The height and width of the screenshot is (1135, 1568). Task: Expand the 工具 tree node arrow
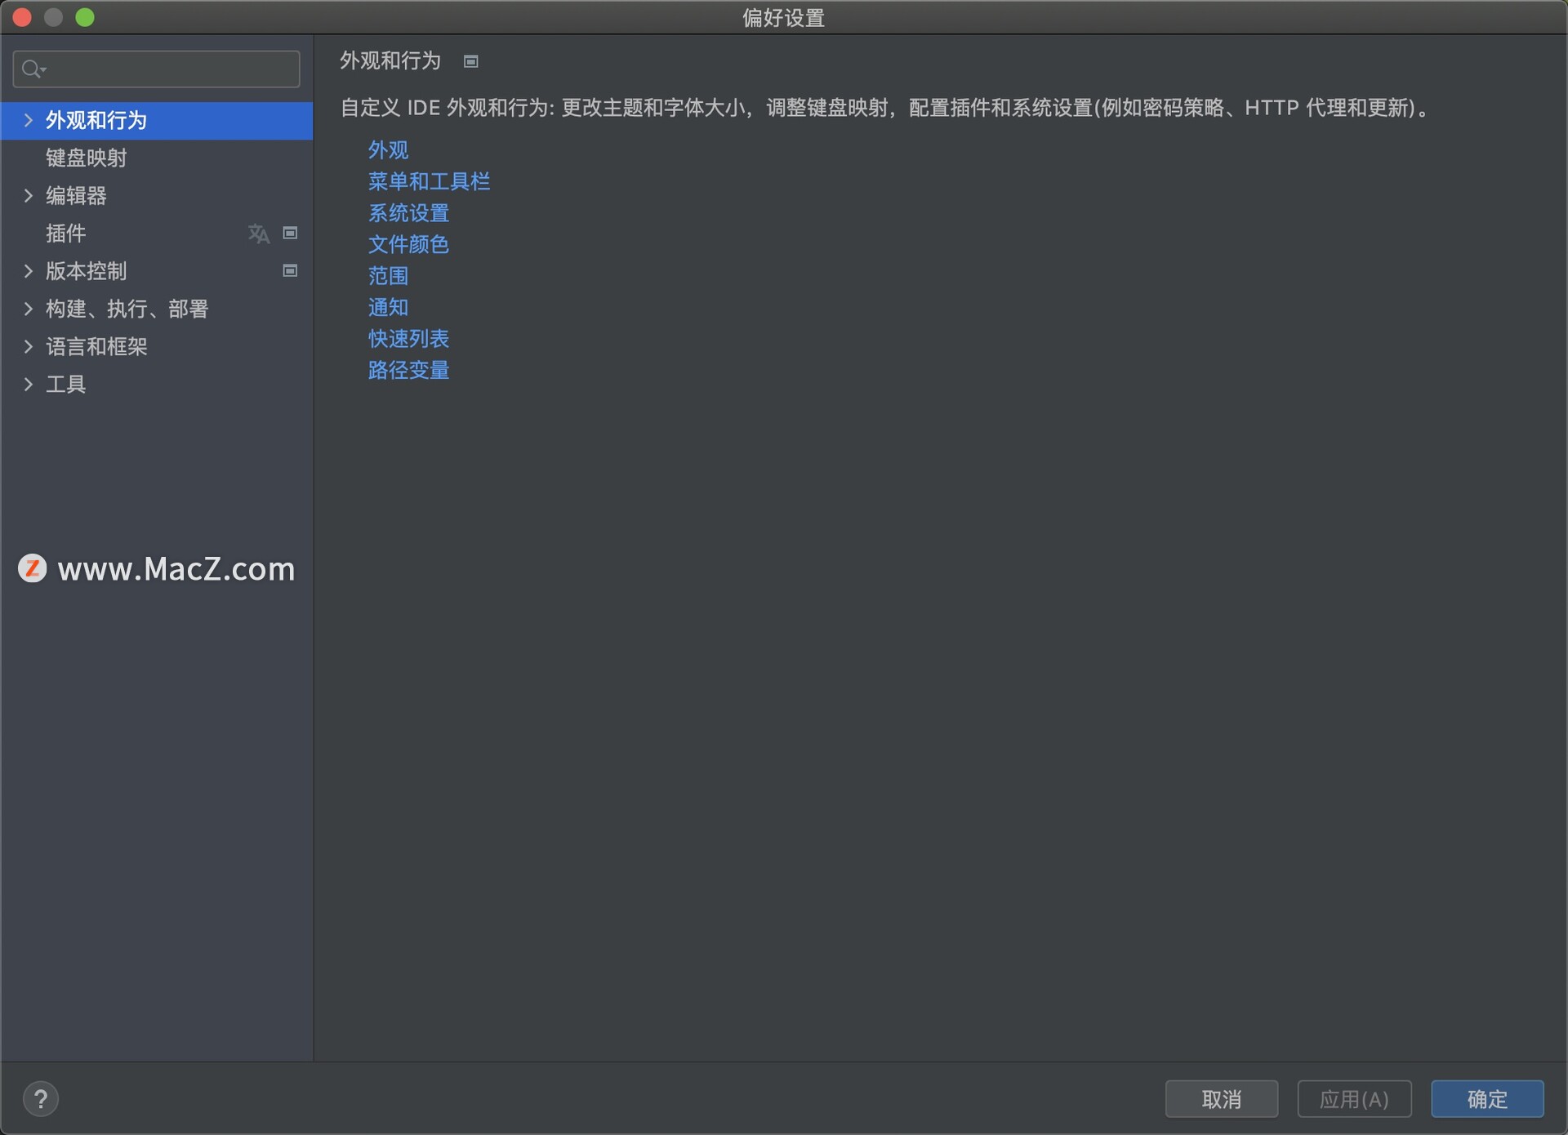point(29,384)
